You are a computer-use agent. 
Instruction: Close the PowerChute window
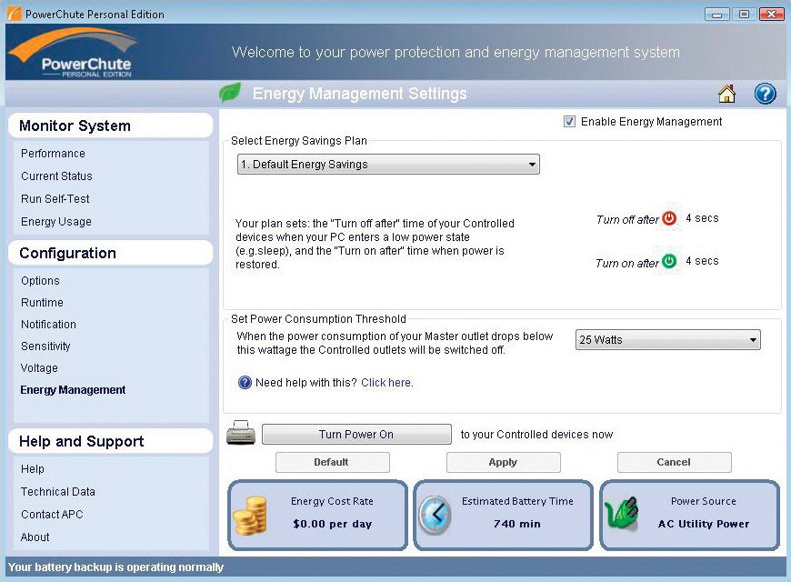[x=771, y=14]
